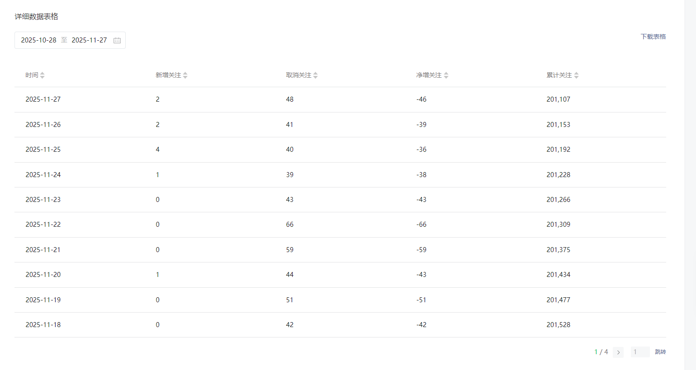
Task: Click the 1 / 4 page indicator
Action: coord(601,352)
